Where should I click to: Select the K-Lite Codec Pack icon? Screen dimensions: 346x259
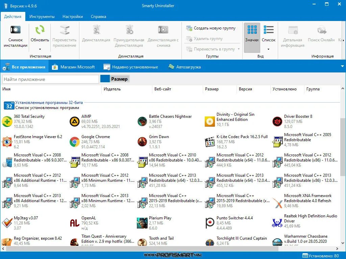coord(209,142)
